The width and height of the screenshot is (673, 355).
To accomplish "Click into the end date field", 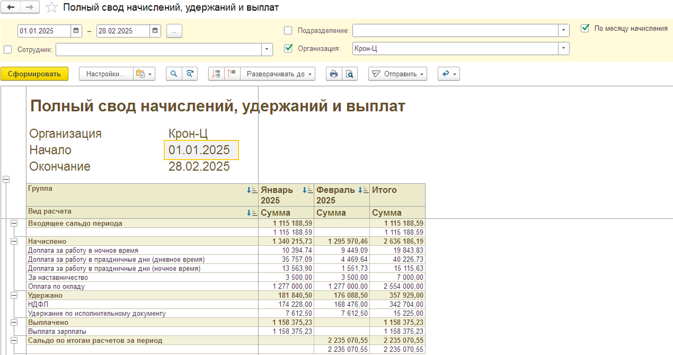I will (123, 31).
